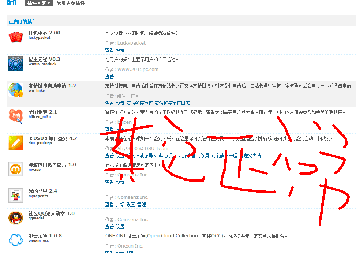This screenshot has height=253, width=356.
Task: Click 查看 for 漫游应用帖内展示 plugin
Action: 109,182
